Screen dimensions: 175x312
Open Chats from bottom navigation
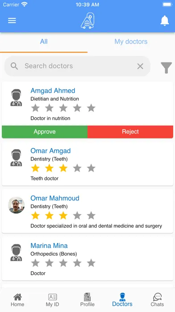coord(157,300)
